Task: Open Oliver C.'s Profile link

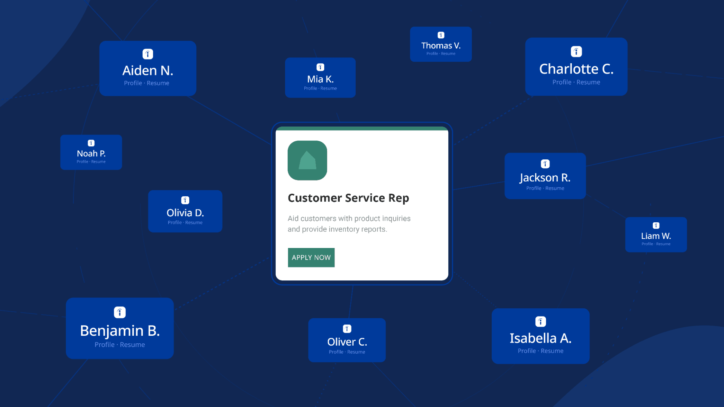Action: (x=336, y=352)
